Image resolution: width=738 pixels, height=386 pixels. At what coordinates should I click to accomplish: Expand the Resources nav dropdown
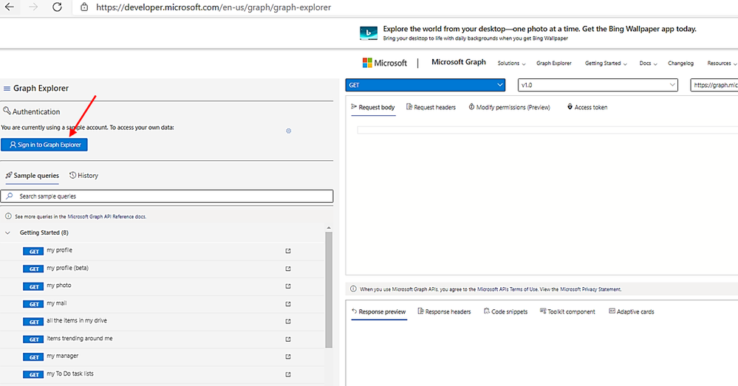click(x=722, y=63)
